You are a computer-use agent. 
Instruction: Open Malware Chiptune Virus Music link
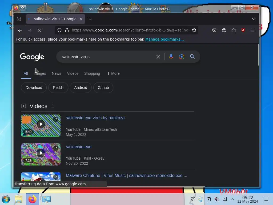[126, 176]
